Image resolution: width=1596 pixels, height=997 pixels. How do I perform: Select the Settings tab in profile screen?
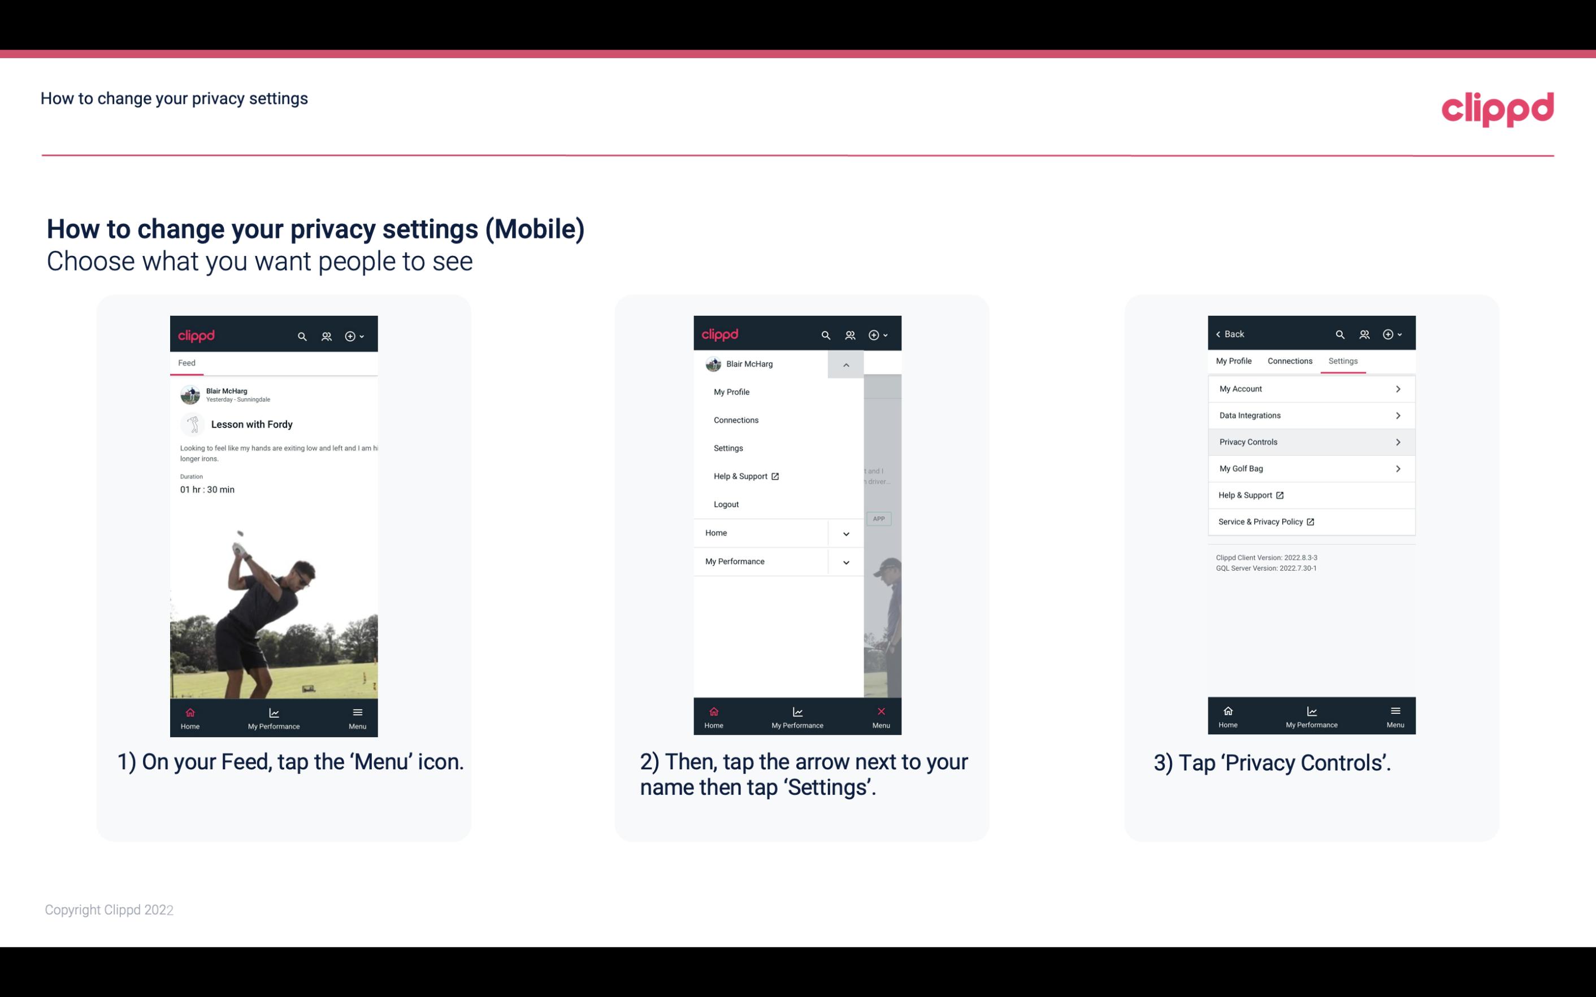[1343, 360]
